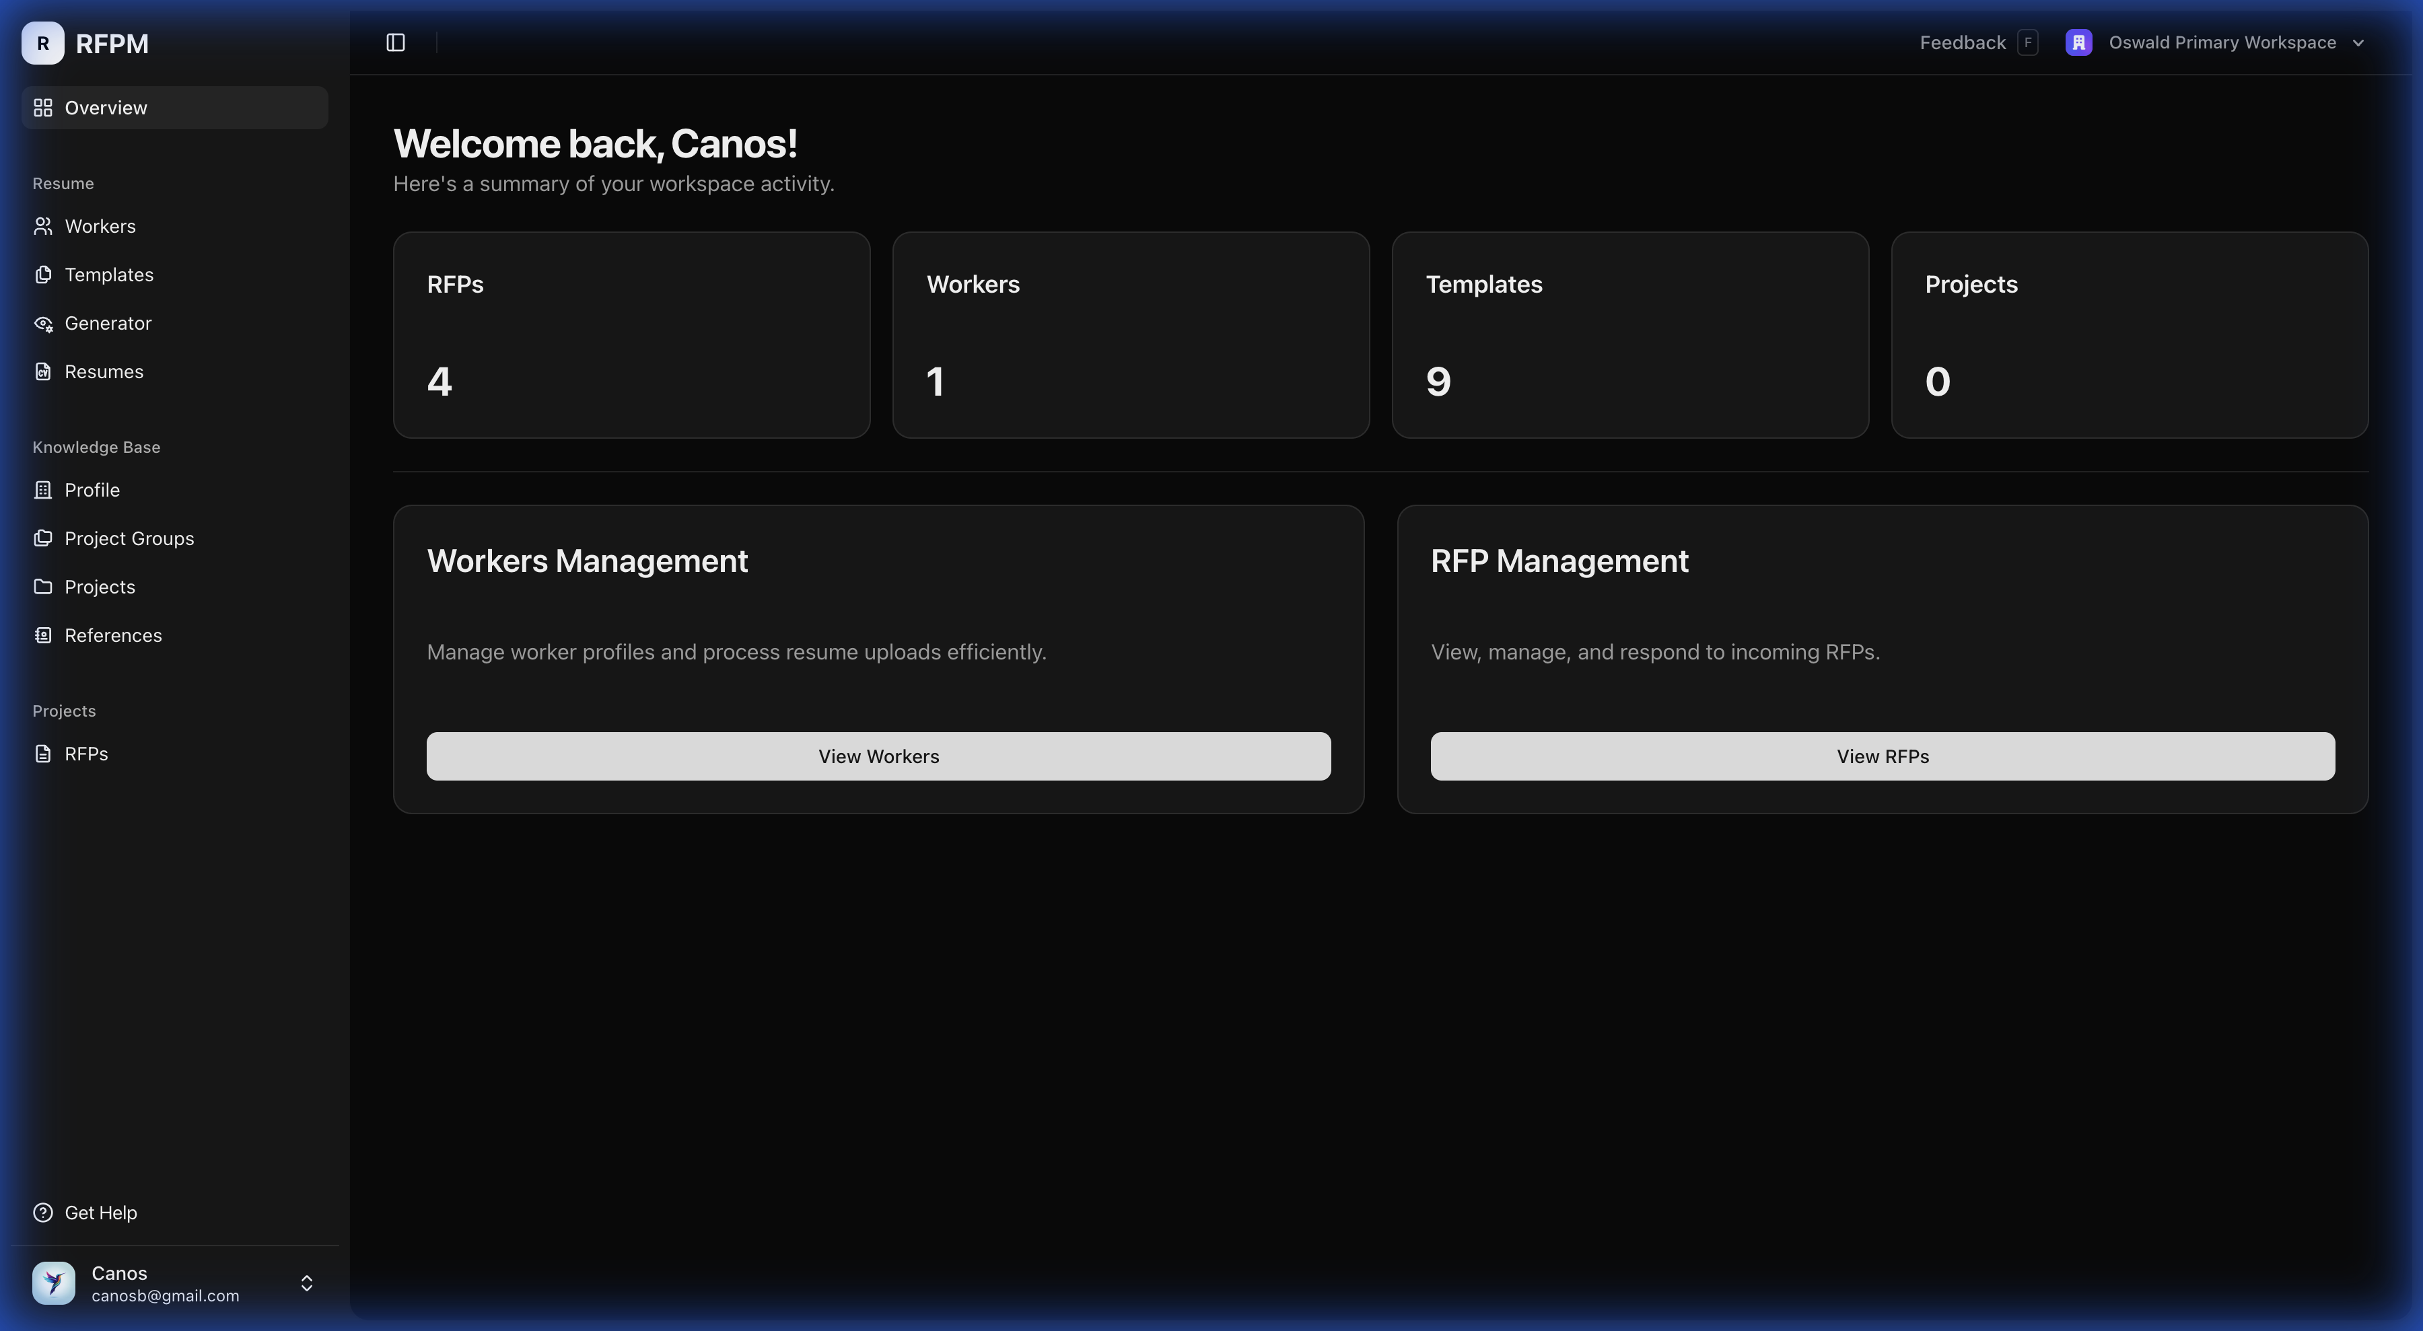Click the purple workspace avatar icon
Screen dimensions: 2423x1331
click(2078, 42)
